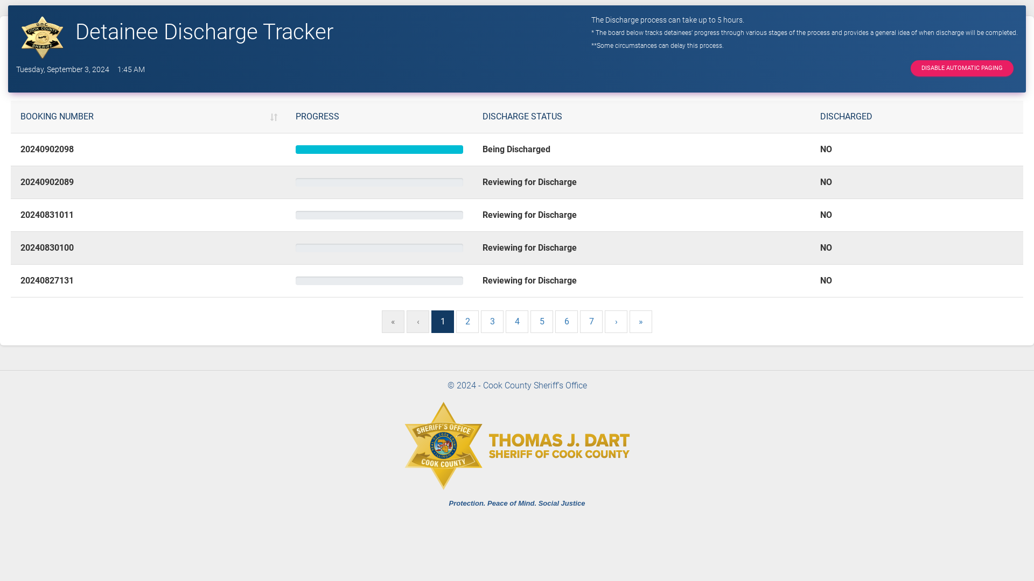The width and height of the screenshot is (1034, 581).
Task: Click the NO discharged value for 20240831011
Action: point(826,215)
